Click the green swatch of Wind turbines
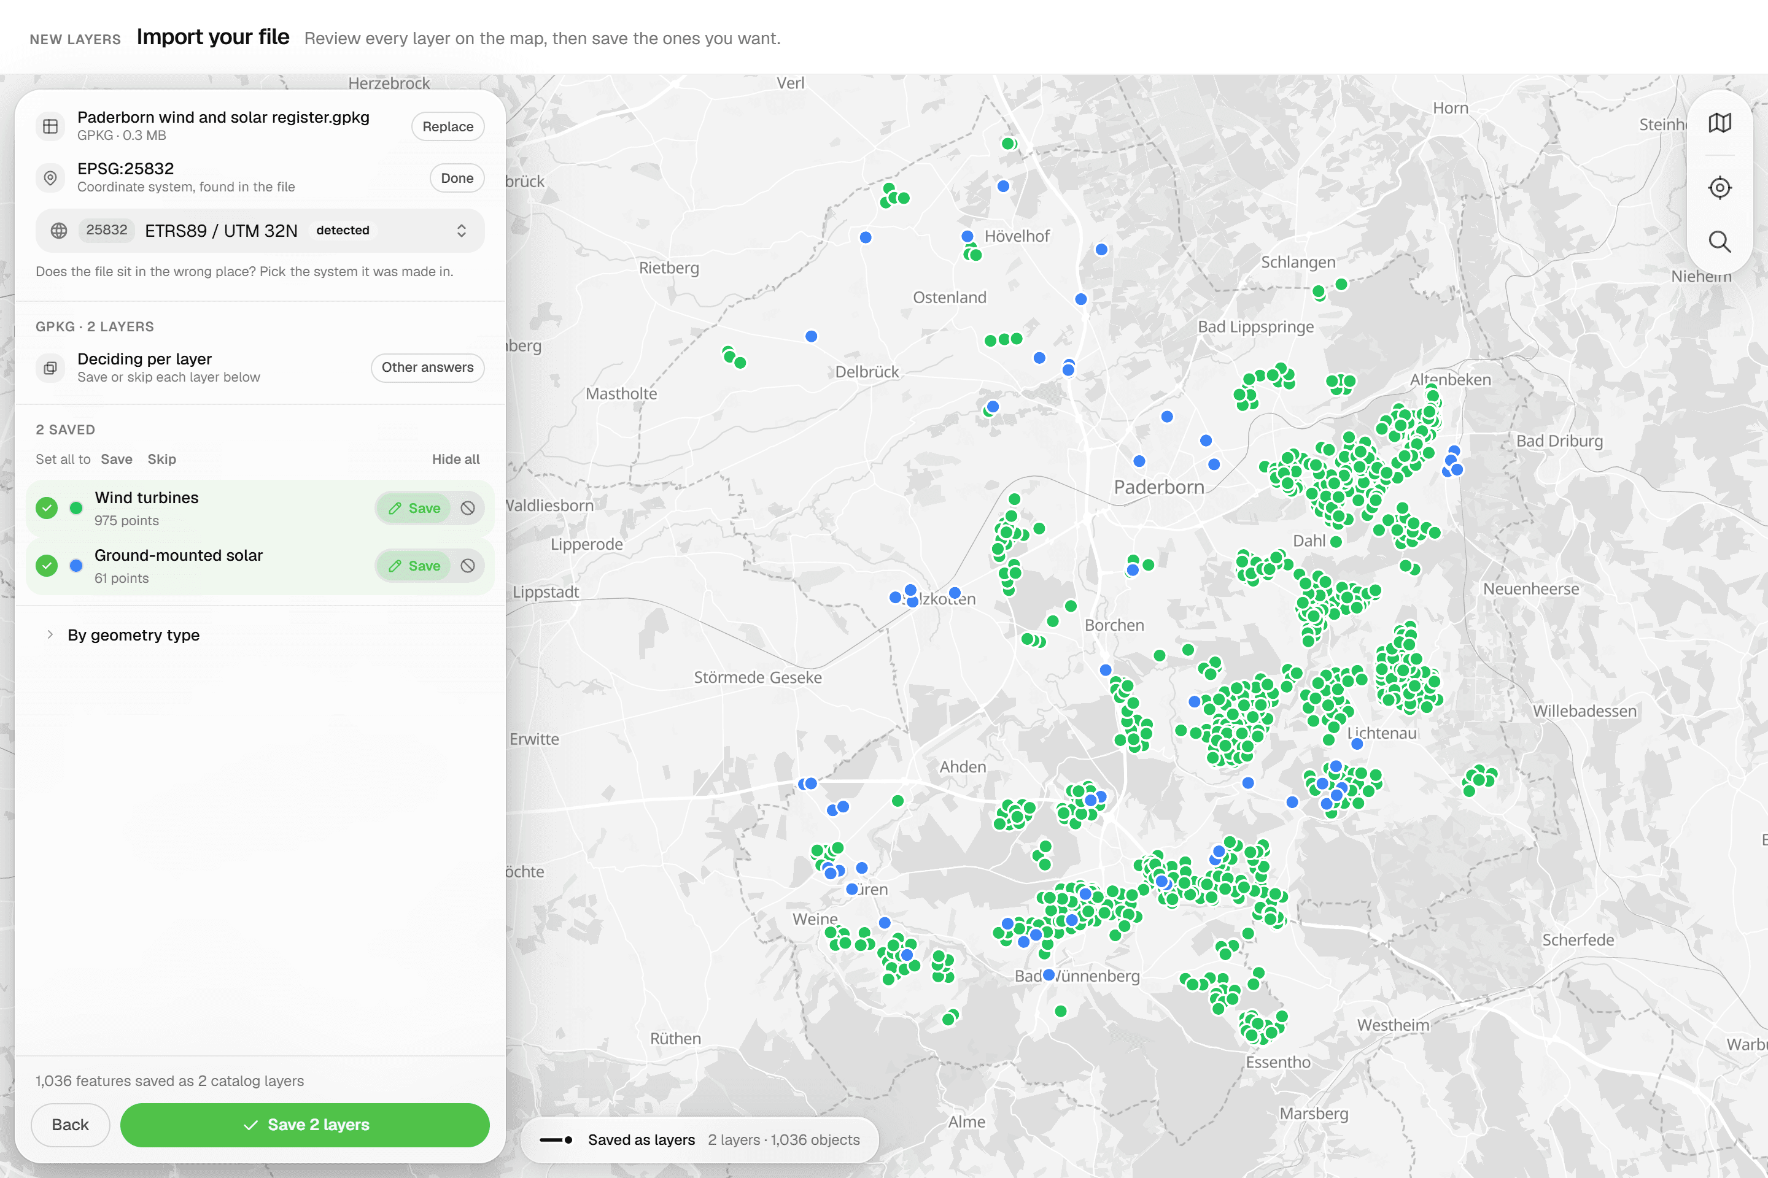 pos(76,509)
